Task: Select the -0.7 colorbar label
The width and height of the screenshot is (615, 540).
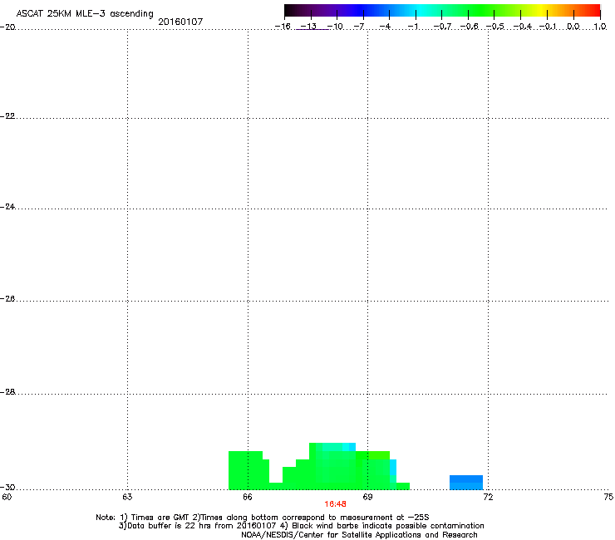Action: coord(442,27)
